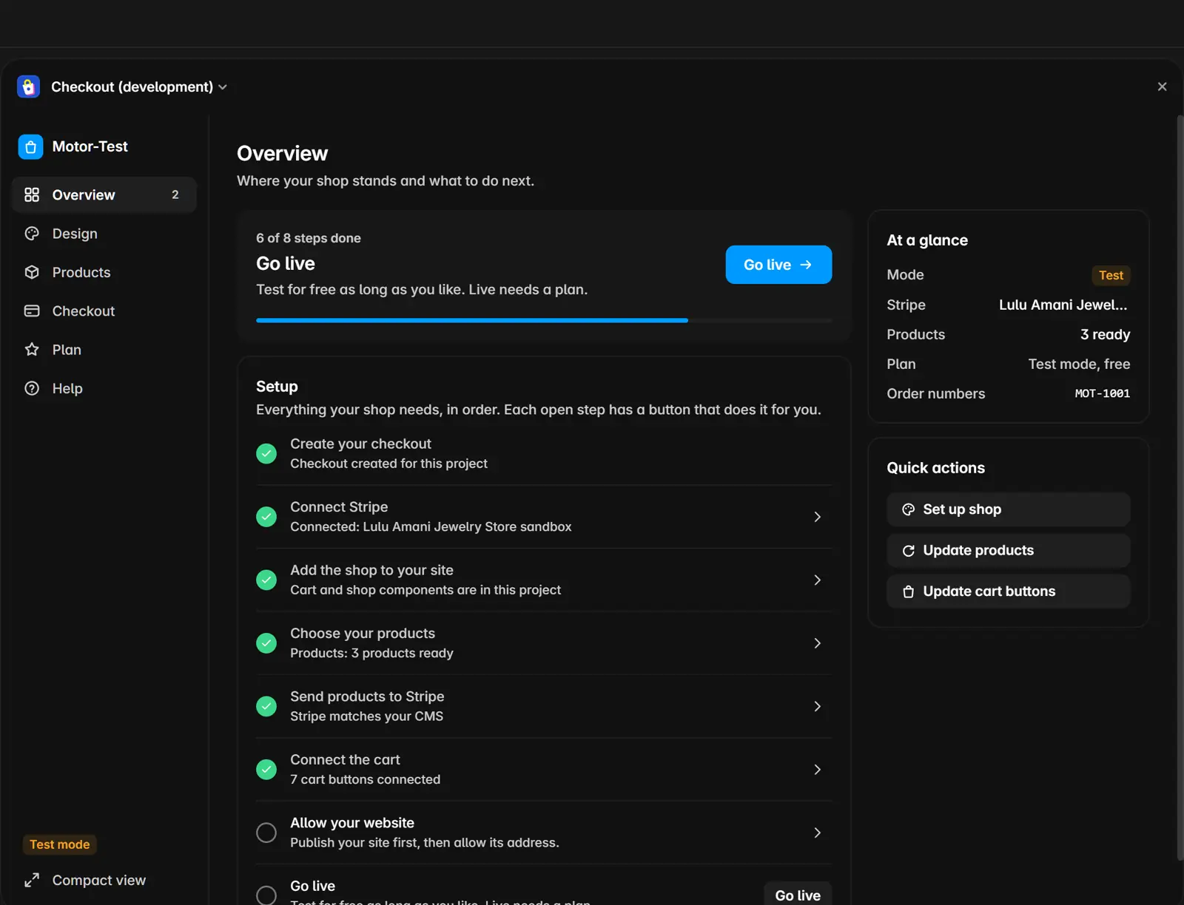Click the Products box icon
This screenshot has height=905, width=1184.
tap(32, 272)
